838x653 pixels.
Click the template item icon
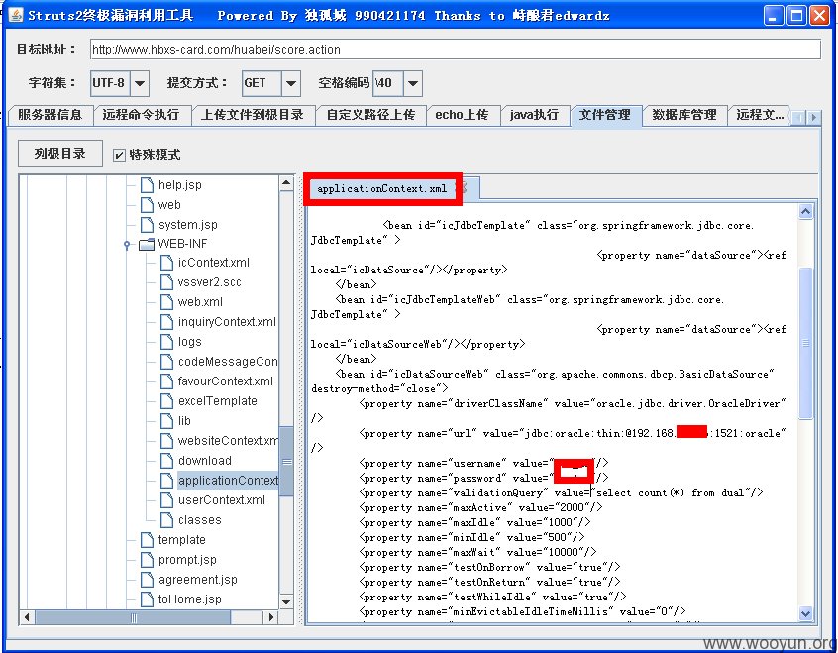(x=147, y=540)
